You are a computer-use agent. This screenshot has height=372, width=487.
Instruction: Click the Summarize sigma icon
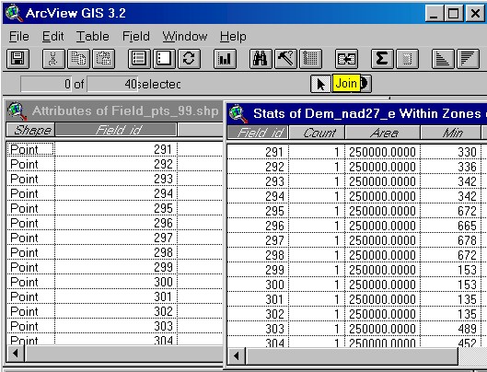click(x=382, y=59)
